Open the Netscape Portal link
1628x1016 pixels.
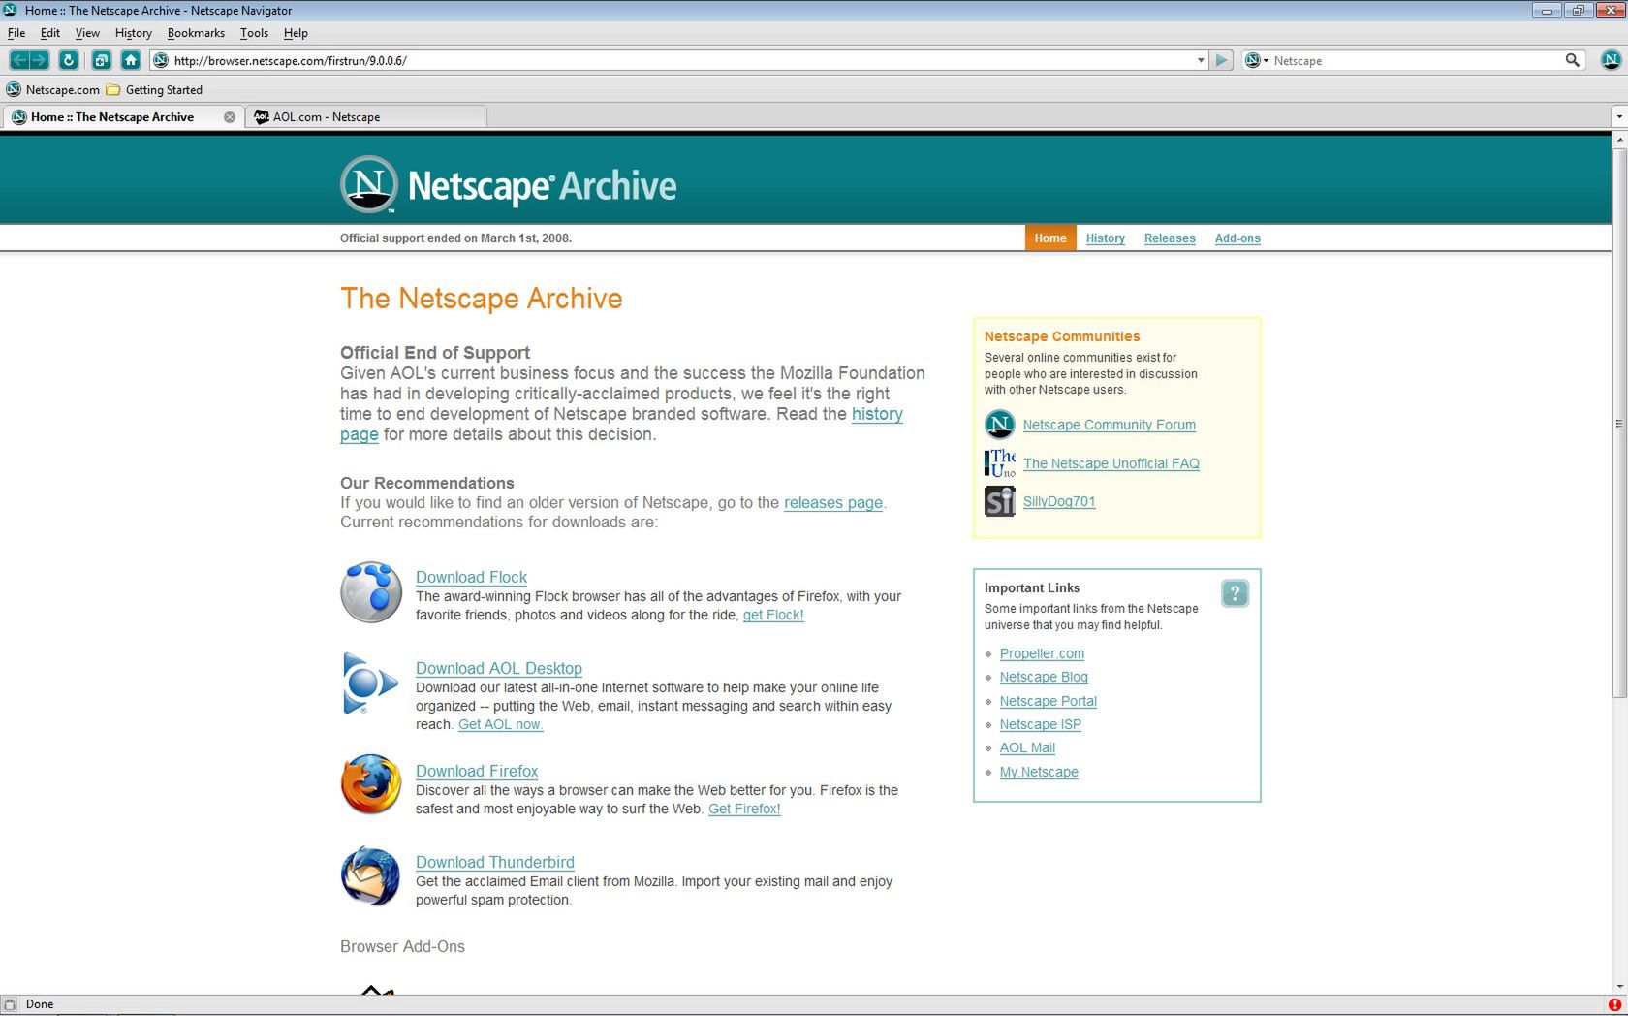[x=1049, y=701]
